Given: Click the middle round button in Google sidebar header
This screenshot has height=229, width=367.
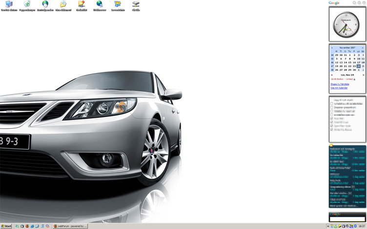Looking at the screenshot, I should point(359,2).
